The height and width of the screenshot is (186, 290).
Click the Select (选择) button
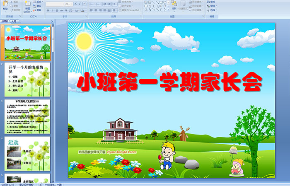(x=212, y=10)
